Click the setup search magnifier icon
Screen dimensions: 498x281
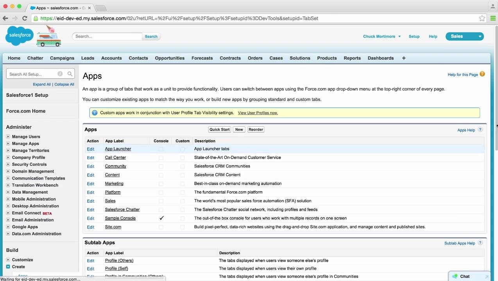pyautogui.click(x=70, y=74)
